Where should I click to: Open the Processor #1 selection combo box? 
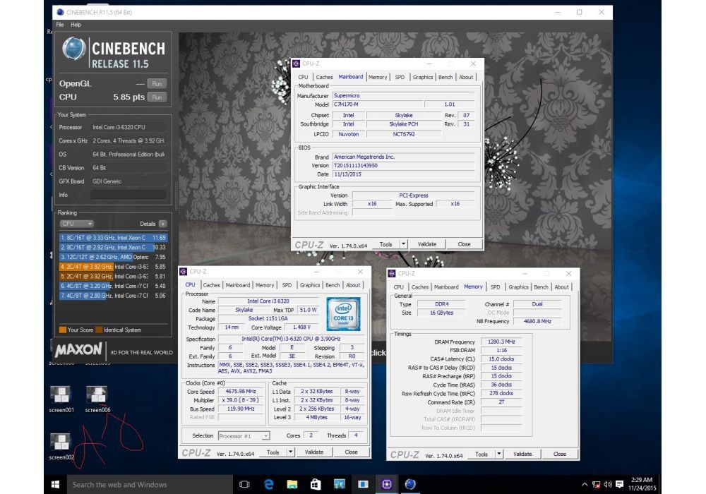tap(244, 435)
